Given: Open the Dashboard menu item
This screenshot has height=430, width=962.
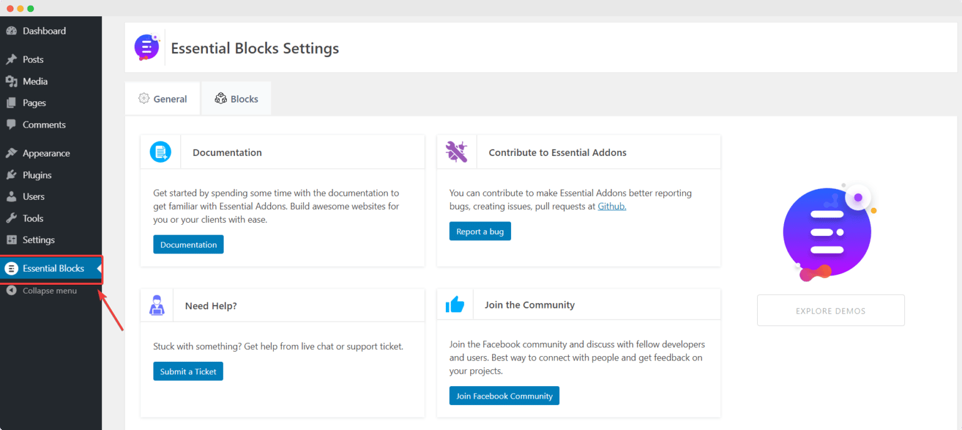Looking at the screenshot, I should [44, 30].
